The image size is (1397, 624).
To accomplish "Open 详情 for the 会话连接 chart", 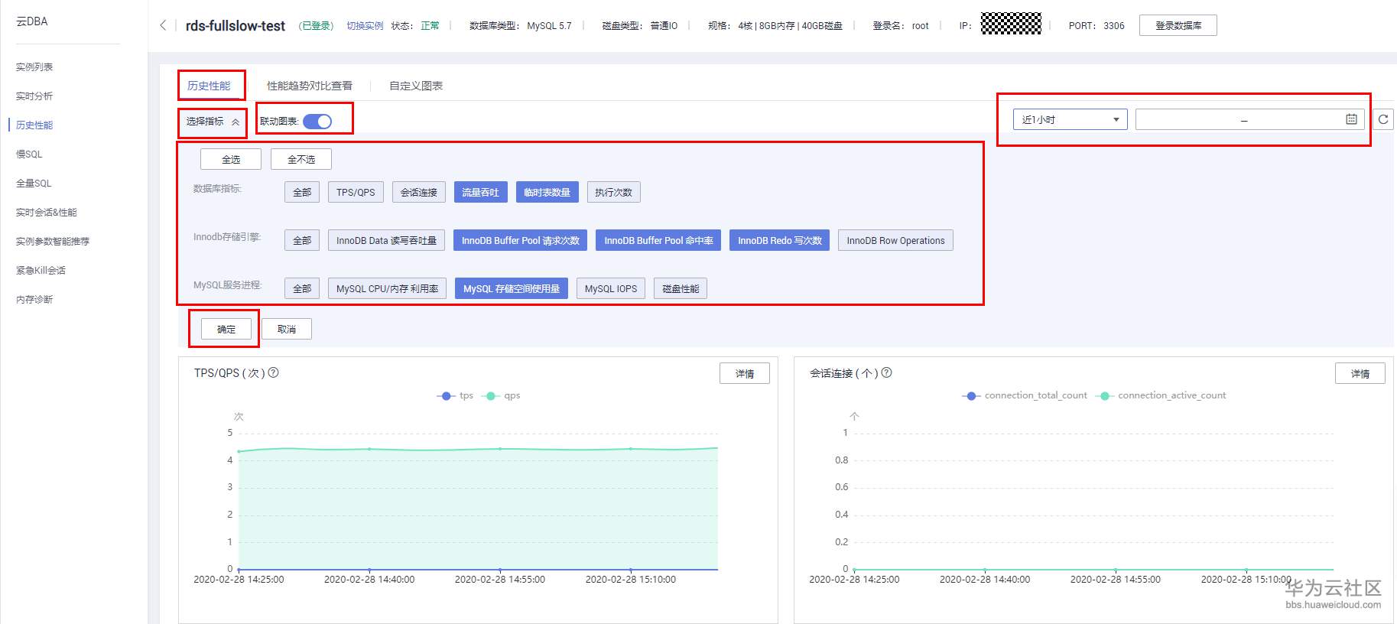I will click(1360, 373).
